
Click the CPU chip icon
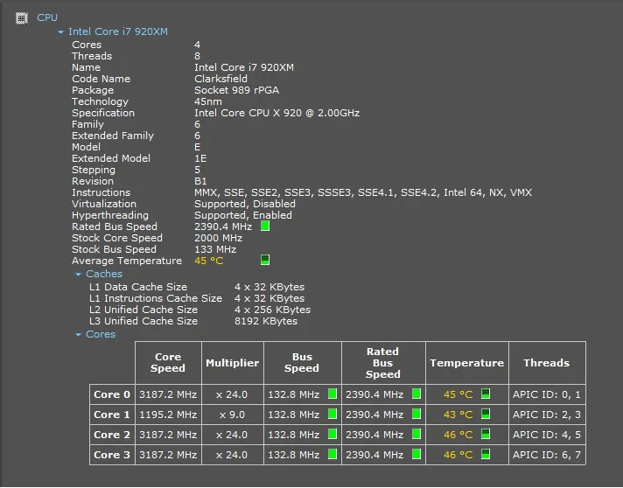(x=22, y=18)
